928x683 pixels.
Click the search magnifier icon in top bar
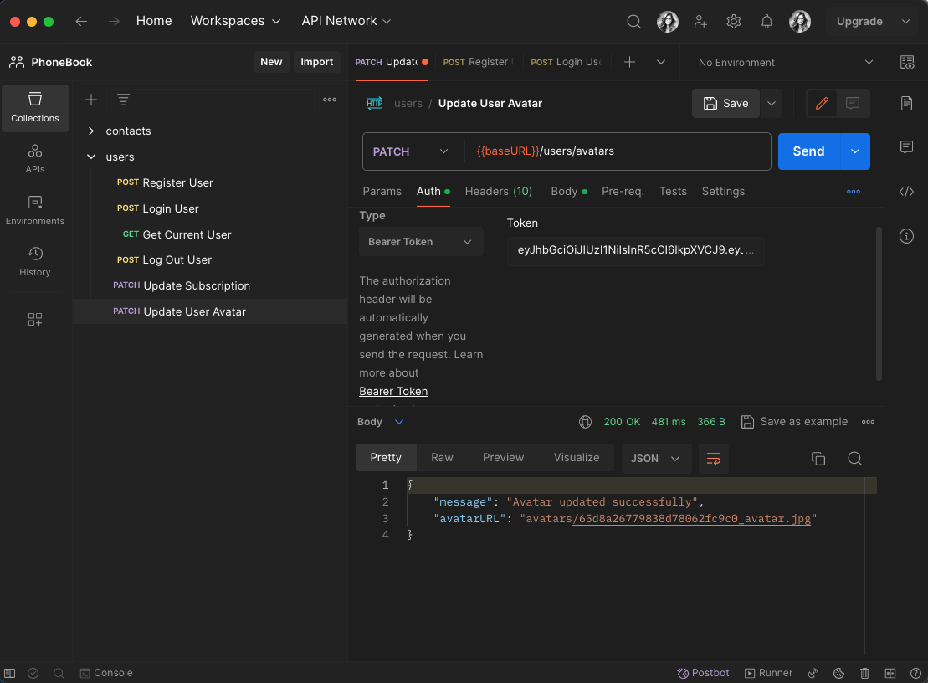coord(633,21)
